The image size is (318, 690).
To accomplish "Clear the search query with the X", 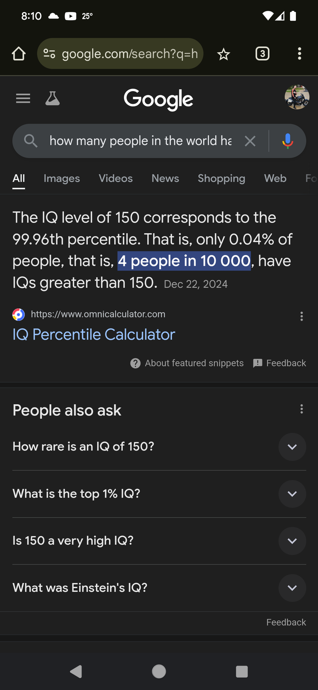I will click(250, 141).
